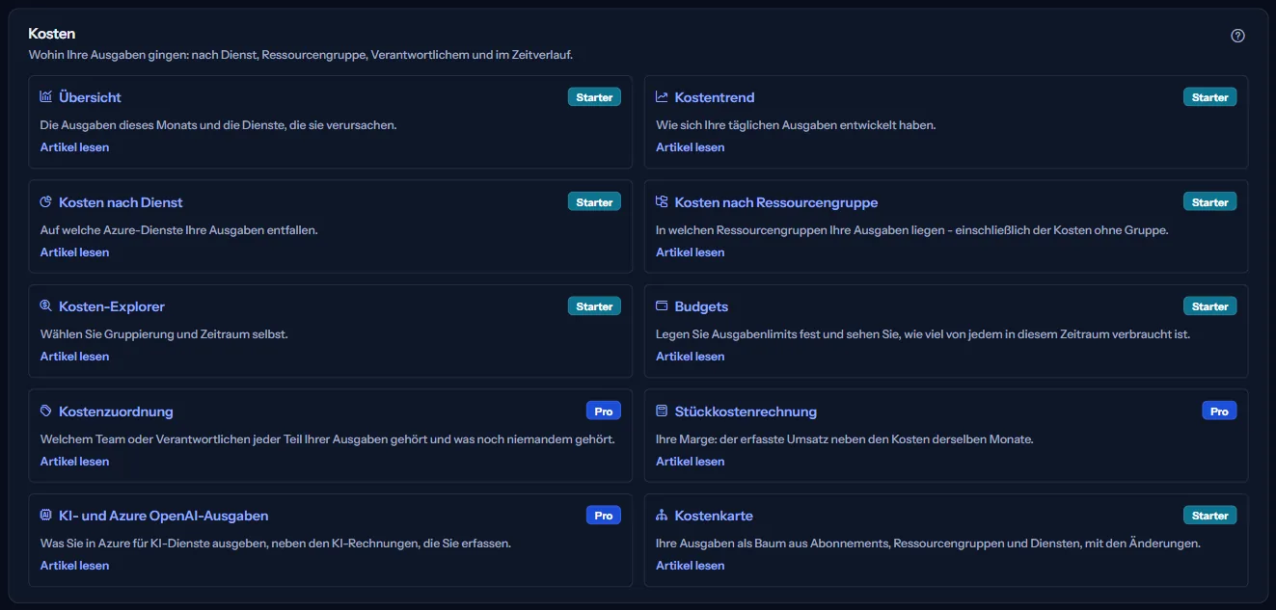Click the Starter badge on Kosten nach Dienst
The image size is (1276, 610).
(594, 202)
